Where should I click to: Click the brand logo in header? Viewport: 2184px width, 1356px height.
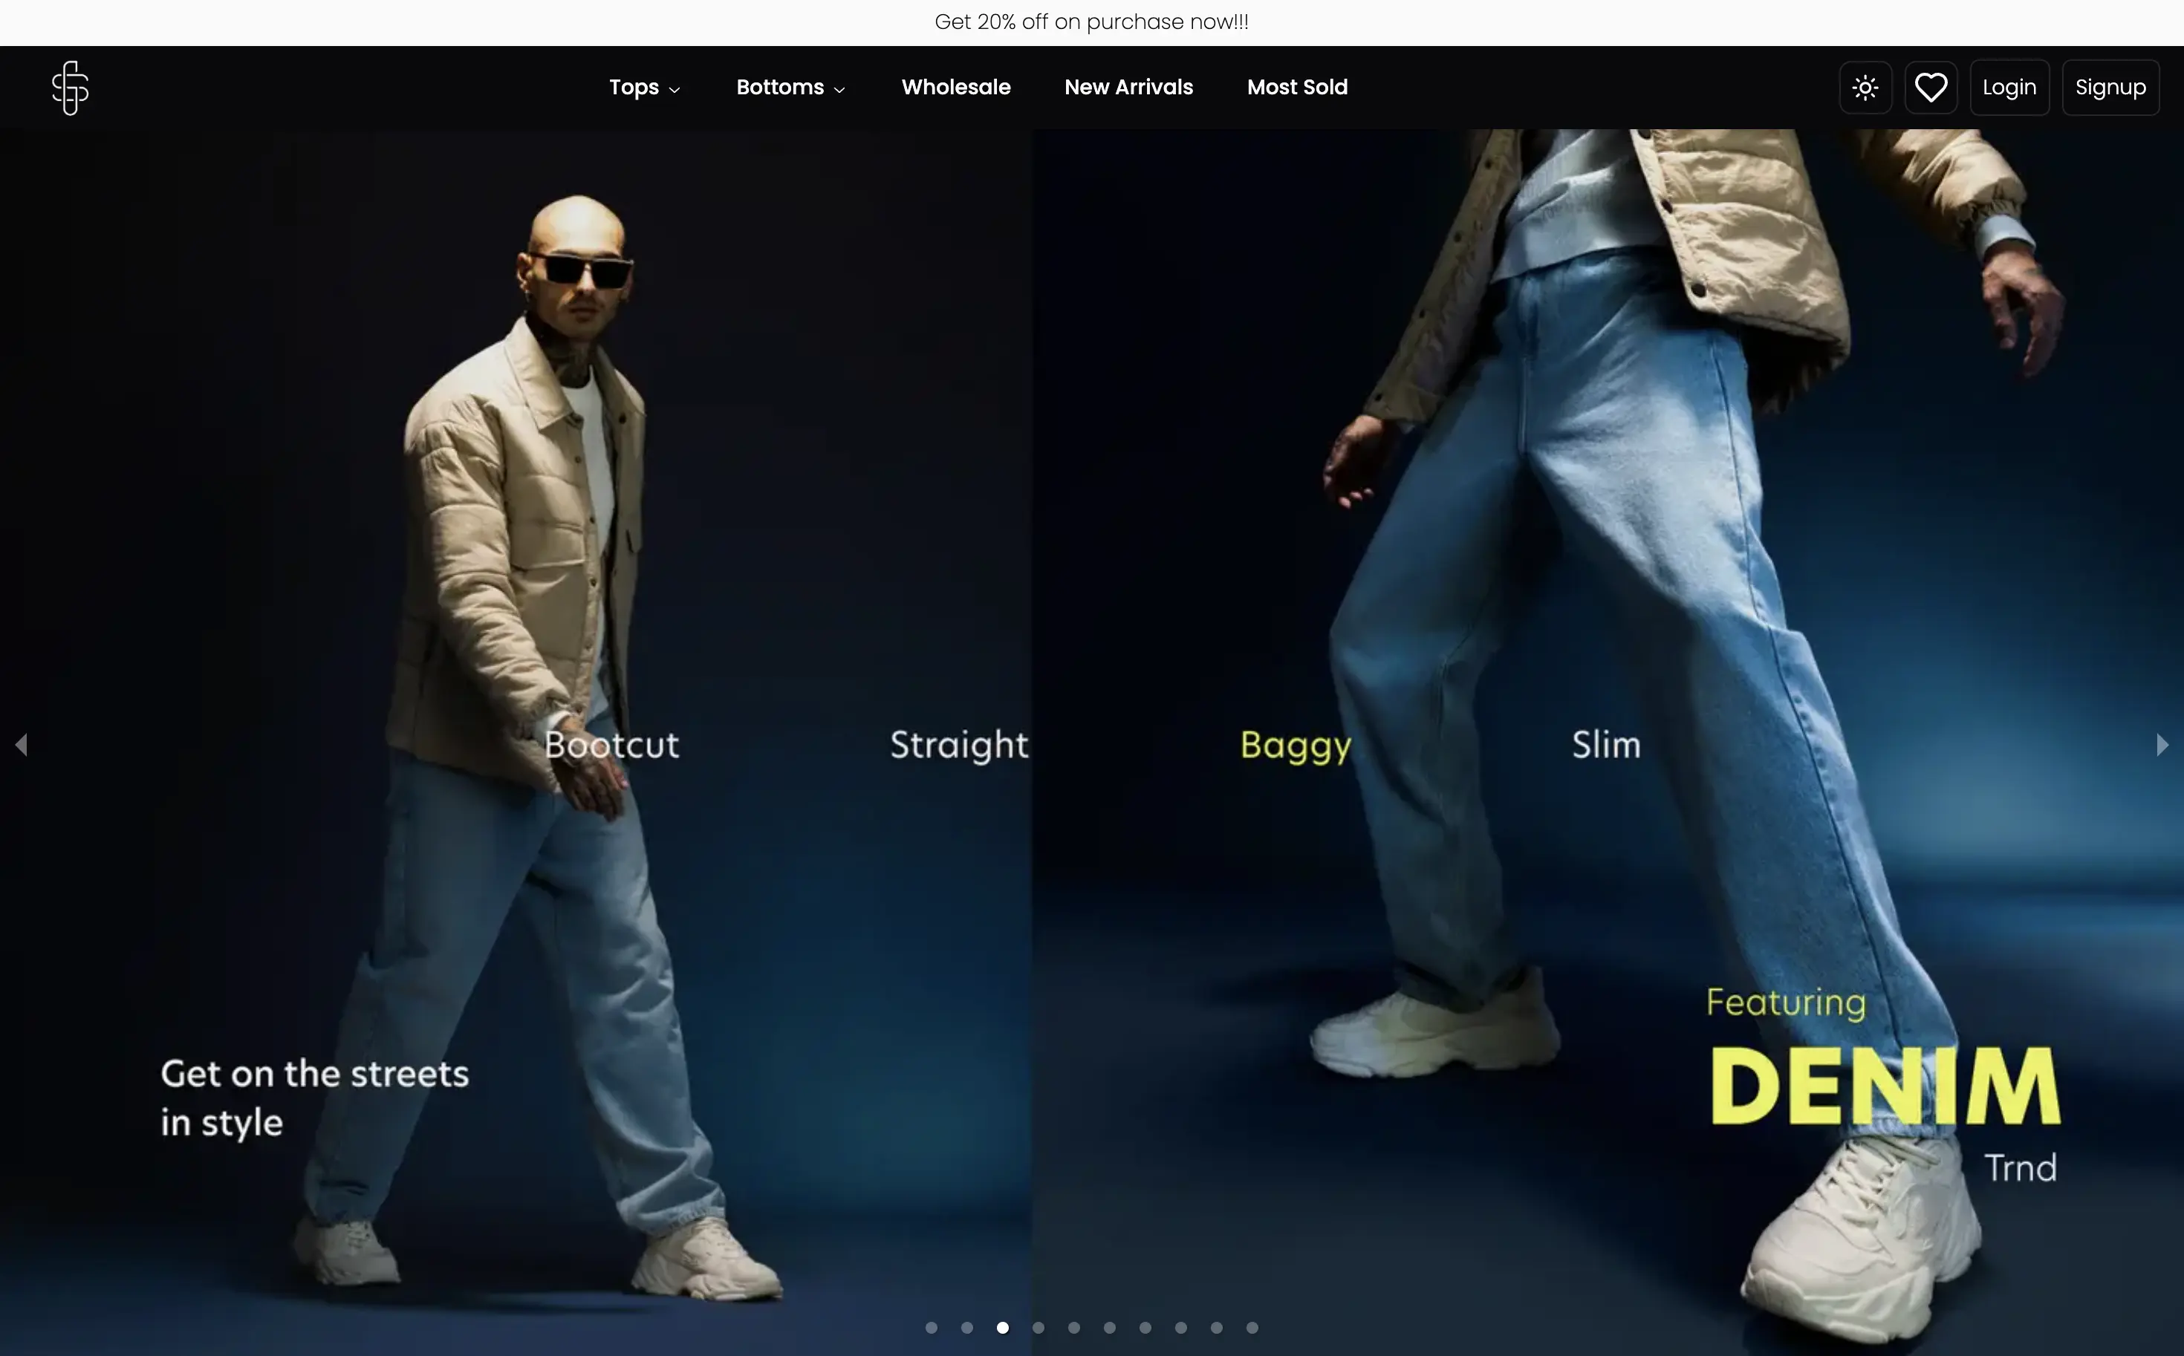click(70, 88)
